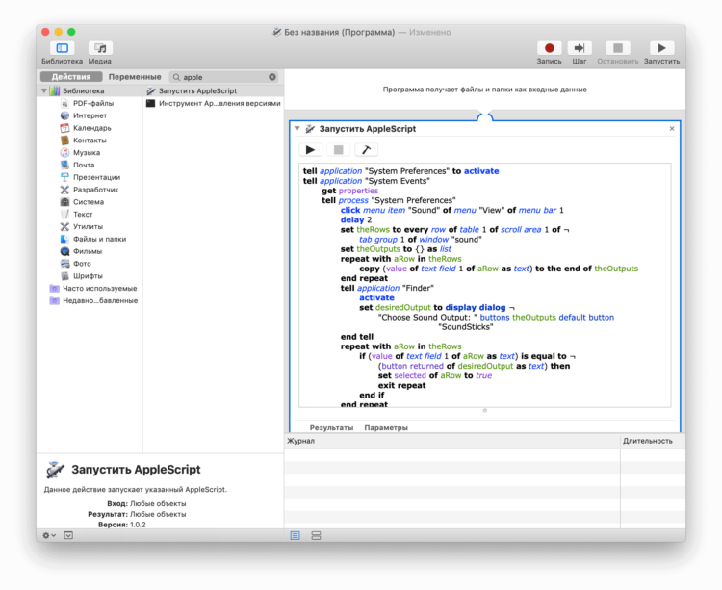Image resolution: width=722 pixels, height=590 pixels.
Task: Start recording with the Record button
Action: tap(549, 48)
